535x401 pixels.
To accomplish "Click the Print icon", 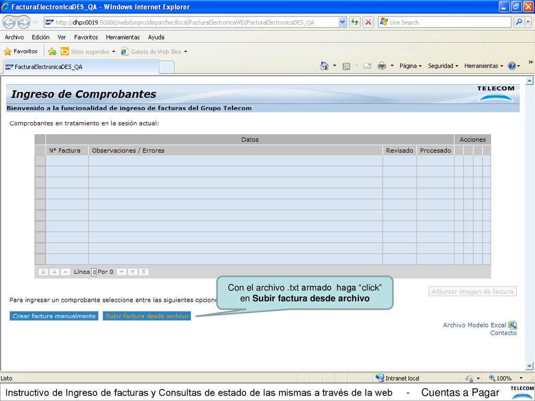I will click(382, 66).
